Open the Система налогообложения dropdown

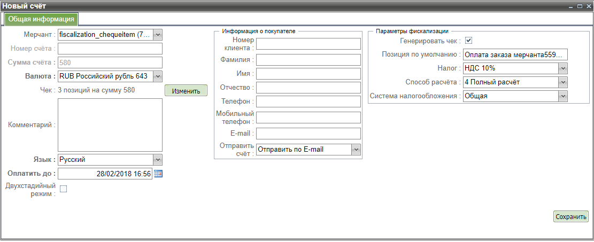(562, 96)
